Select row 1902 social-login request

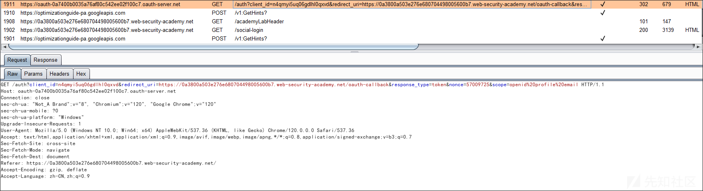(351, 30)
